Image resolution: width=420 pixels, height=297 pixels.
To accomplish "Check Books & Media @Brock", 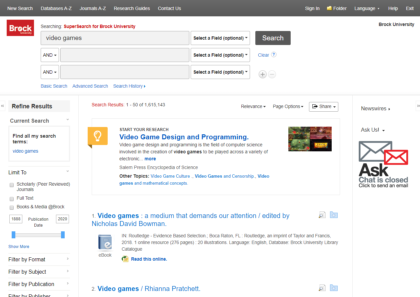I will (12, 207).
